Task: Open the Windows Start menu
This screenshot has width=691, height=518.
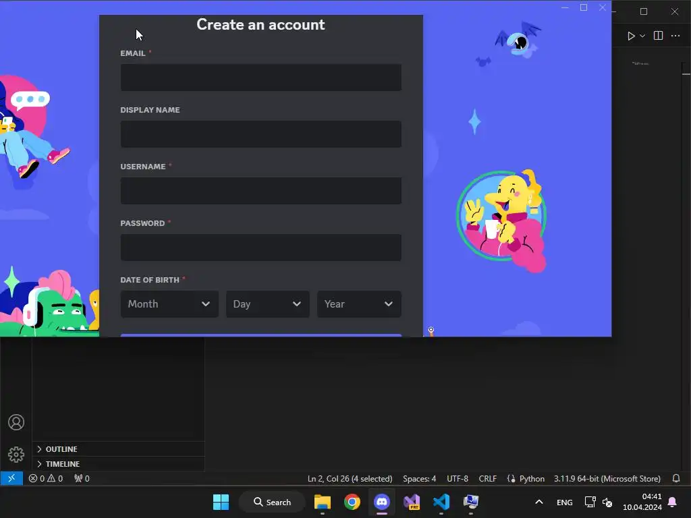Action: (x=221, y=502)
